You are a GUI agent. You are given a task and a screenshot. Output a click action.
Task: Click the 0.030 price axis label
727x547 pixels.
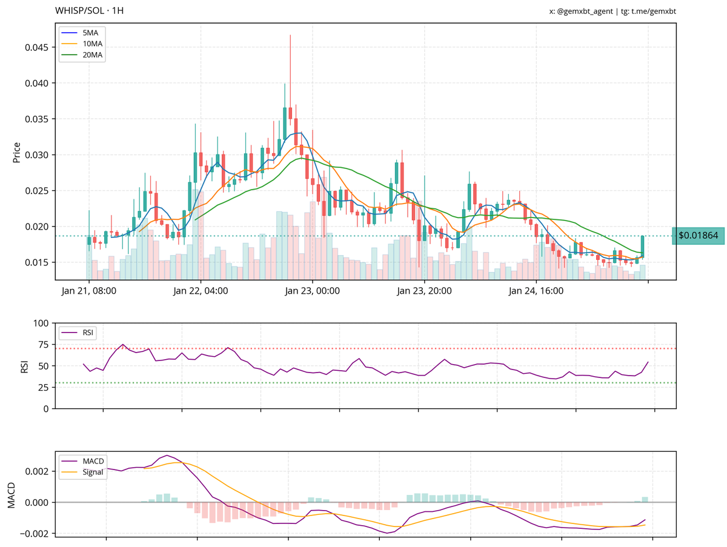38,155
